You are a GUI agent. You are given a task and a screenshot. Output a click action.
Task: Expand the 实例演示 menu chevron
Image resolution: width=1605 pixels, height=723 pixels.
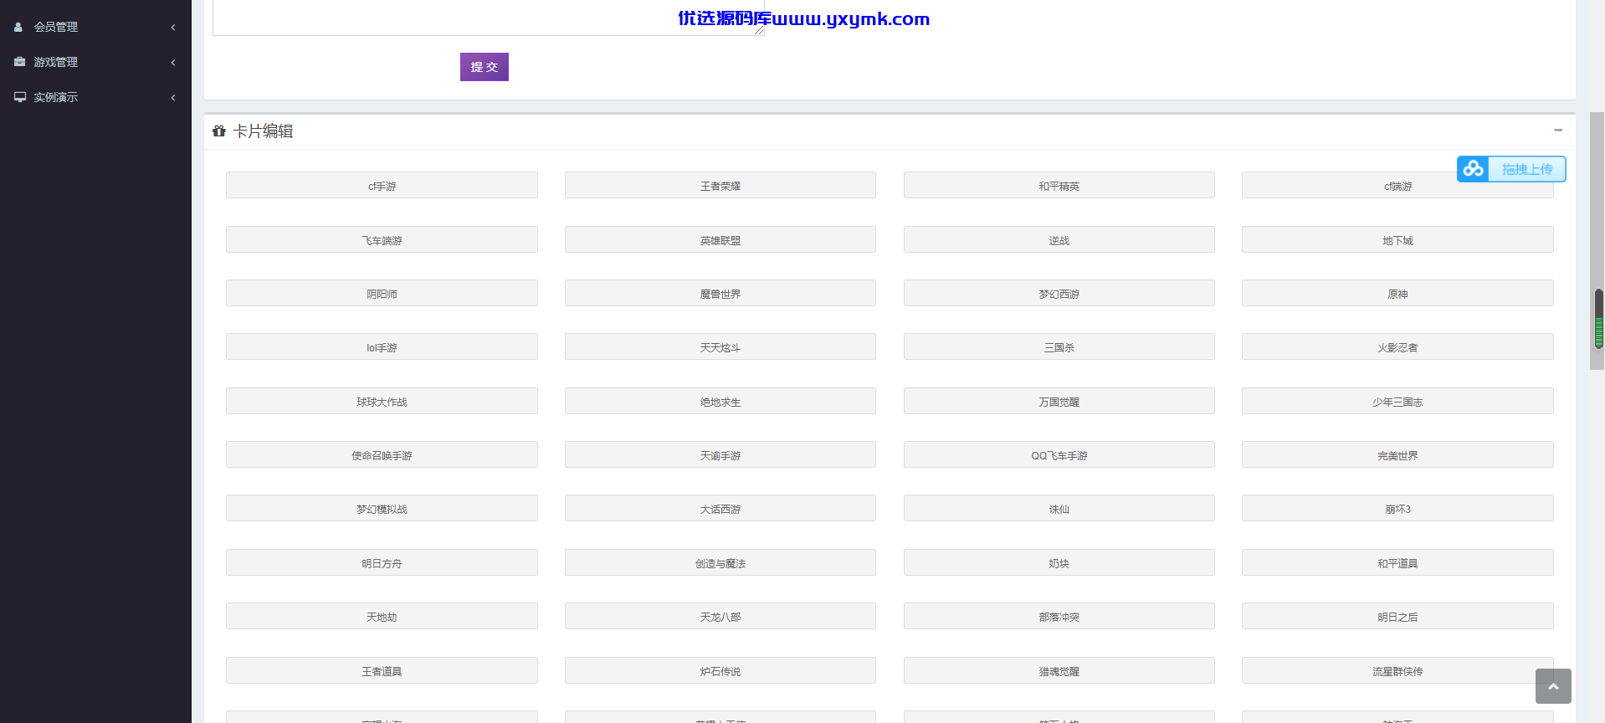(x=173, y=97)
